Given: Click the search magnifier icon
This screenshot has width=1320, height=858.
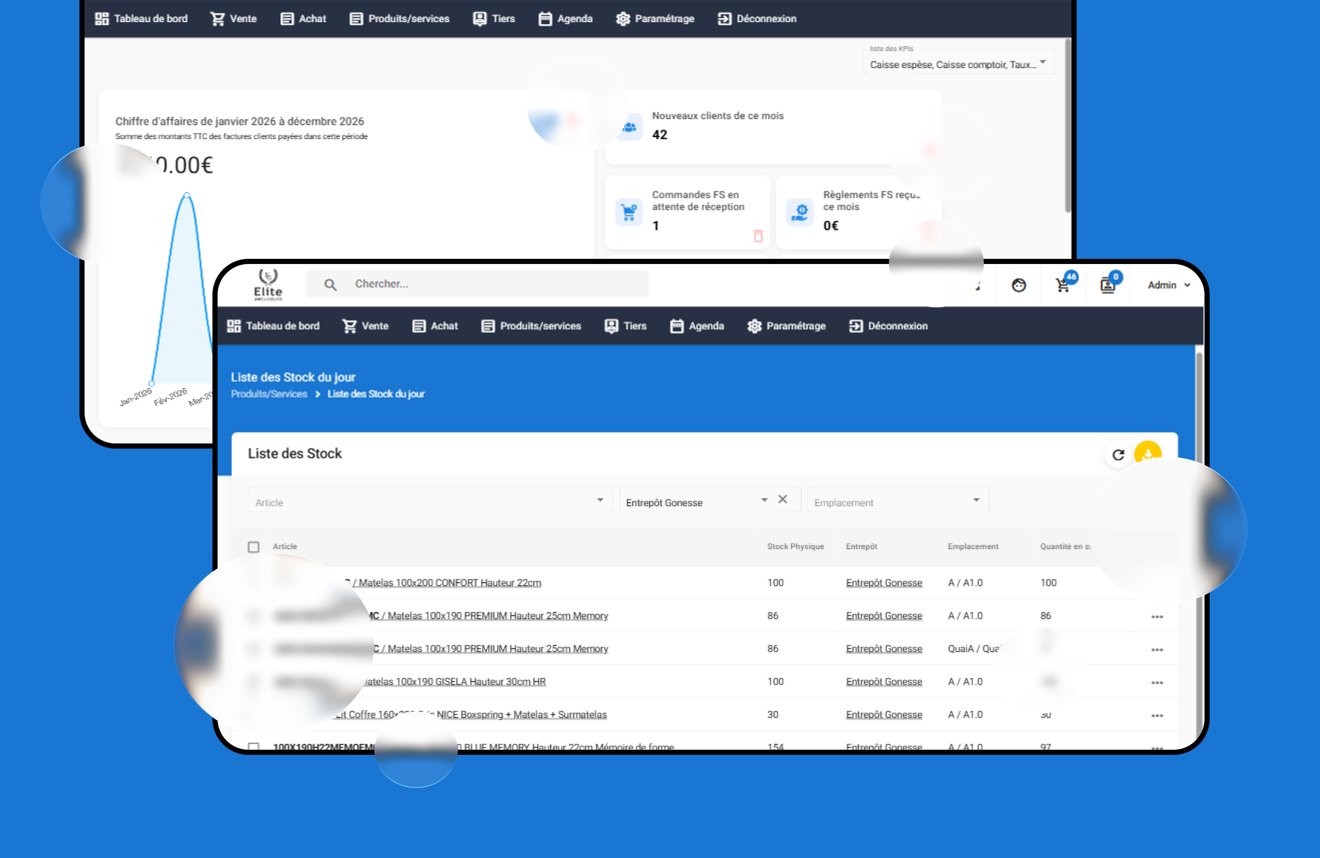Looking at the screenshot, I should pos(330,285).
